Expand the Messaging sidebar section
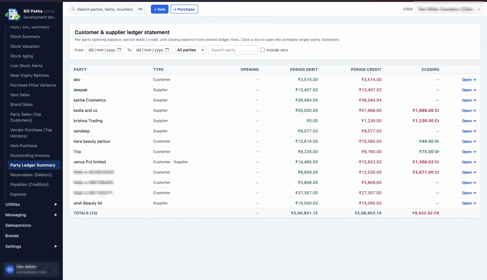This screenshot has width=487, height=280. [x=31, y=215]
